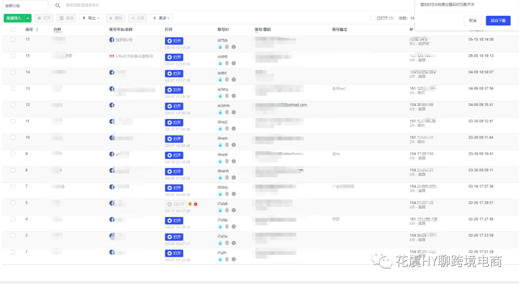The height and width of the screenshot is (284, 519).
Task: Click the Facebook icon in row 4
Action: [112, 220]
